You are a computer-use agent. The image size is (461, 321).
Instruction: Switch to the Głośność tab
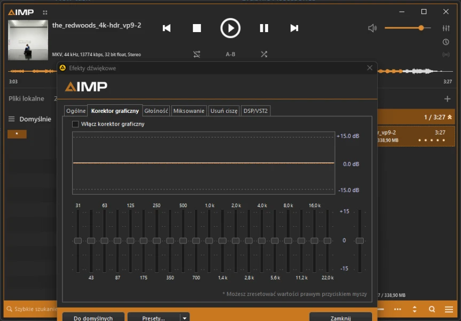(157, 111)
